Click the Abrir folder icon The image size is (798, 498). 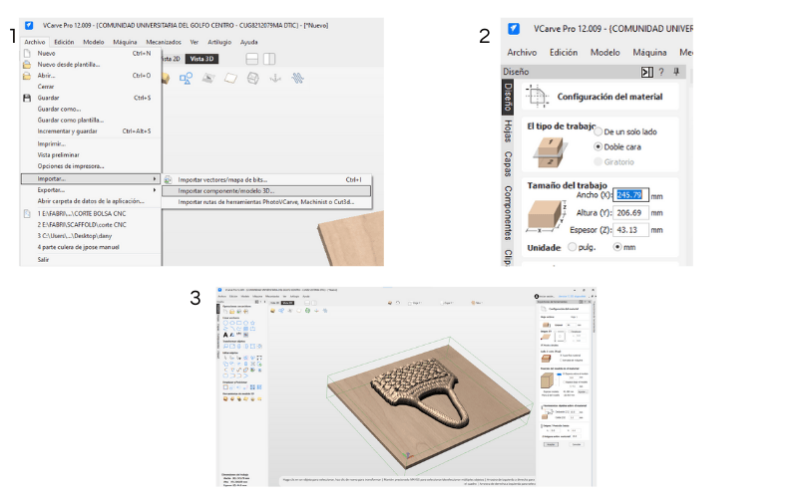(x=27, y=76)
